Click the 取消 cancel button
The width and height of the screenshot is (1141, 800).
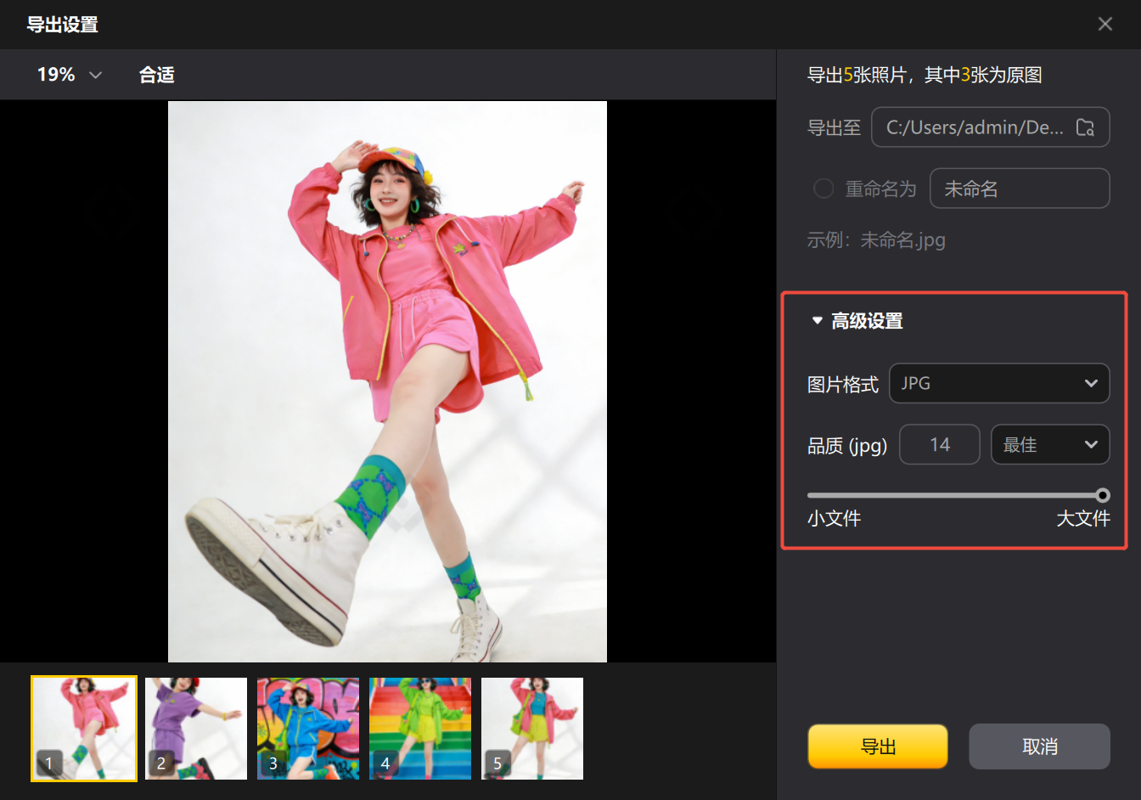[x=1039, y=746]
